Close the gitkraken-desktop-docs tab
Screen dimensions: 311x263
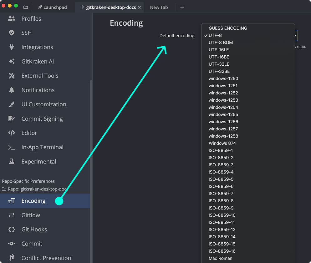pyautogui.click(x=140, y=7)
